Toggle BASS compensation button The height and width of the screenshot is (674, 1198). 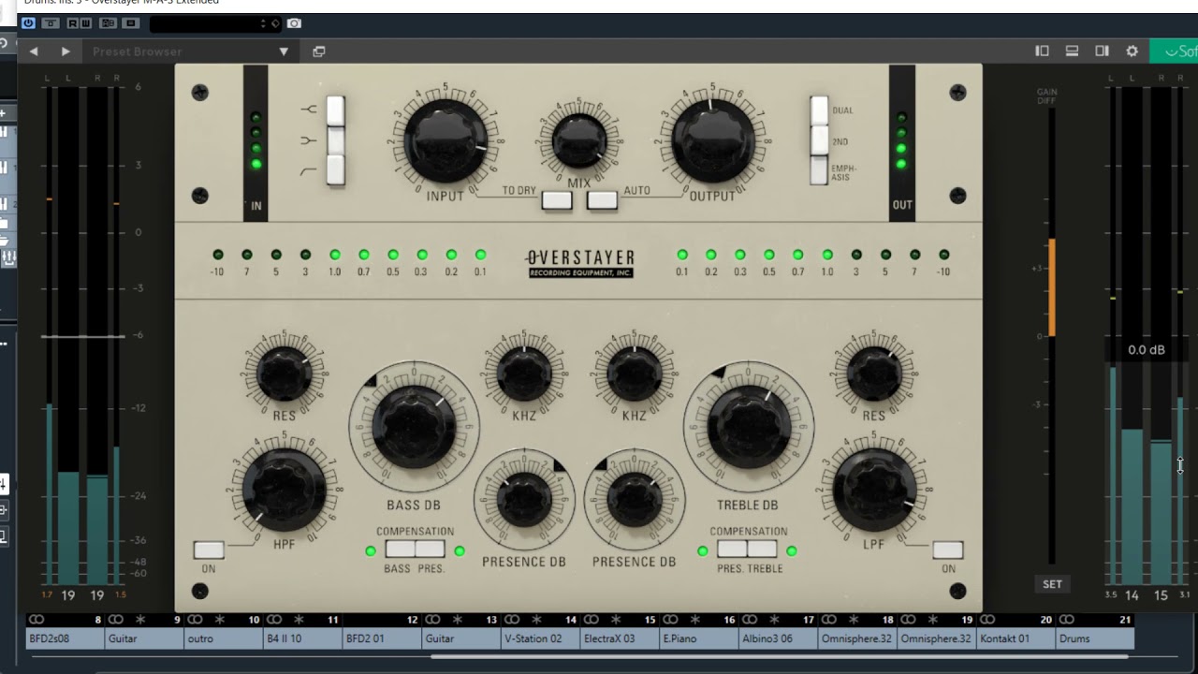400,550
